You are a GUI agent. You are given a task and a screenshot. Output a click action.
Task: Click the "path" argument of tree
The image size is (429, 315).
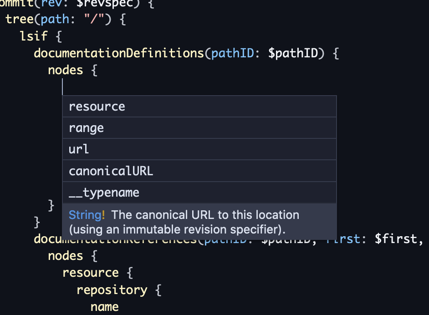55,20
